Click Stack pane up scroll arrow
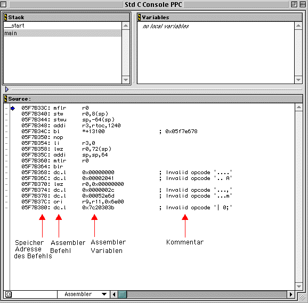This screenshot has width=308, height=303. (126, 26)
